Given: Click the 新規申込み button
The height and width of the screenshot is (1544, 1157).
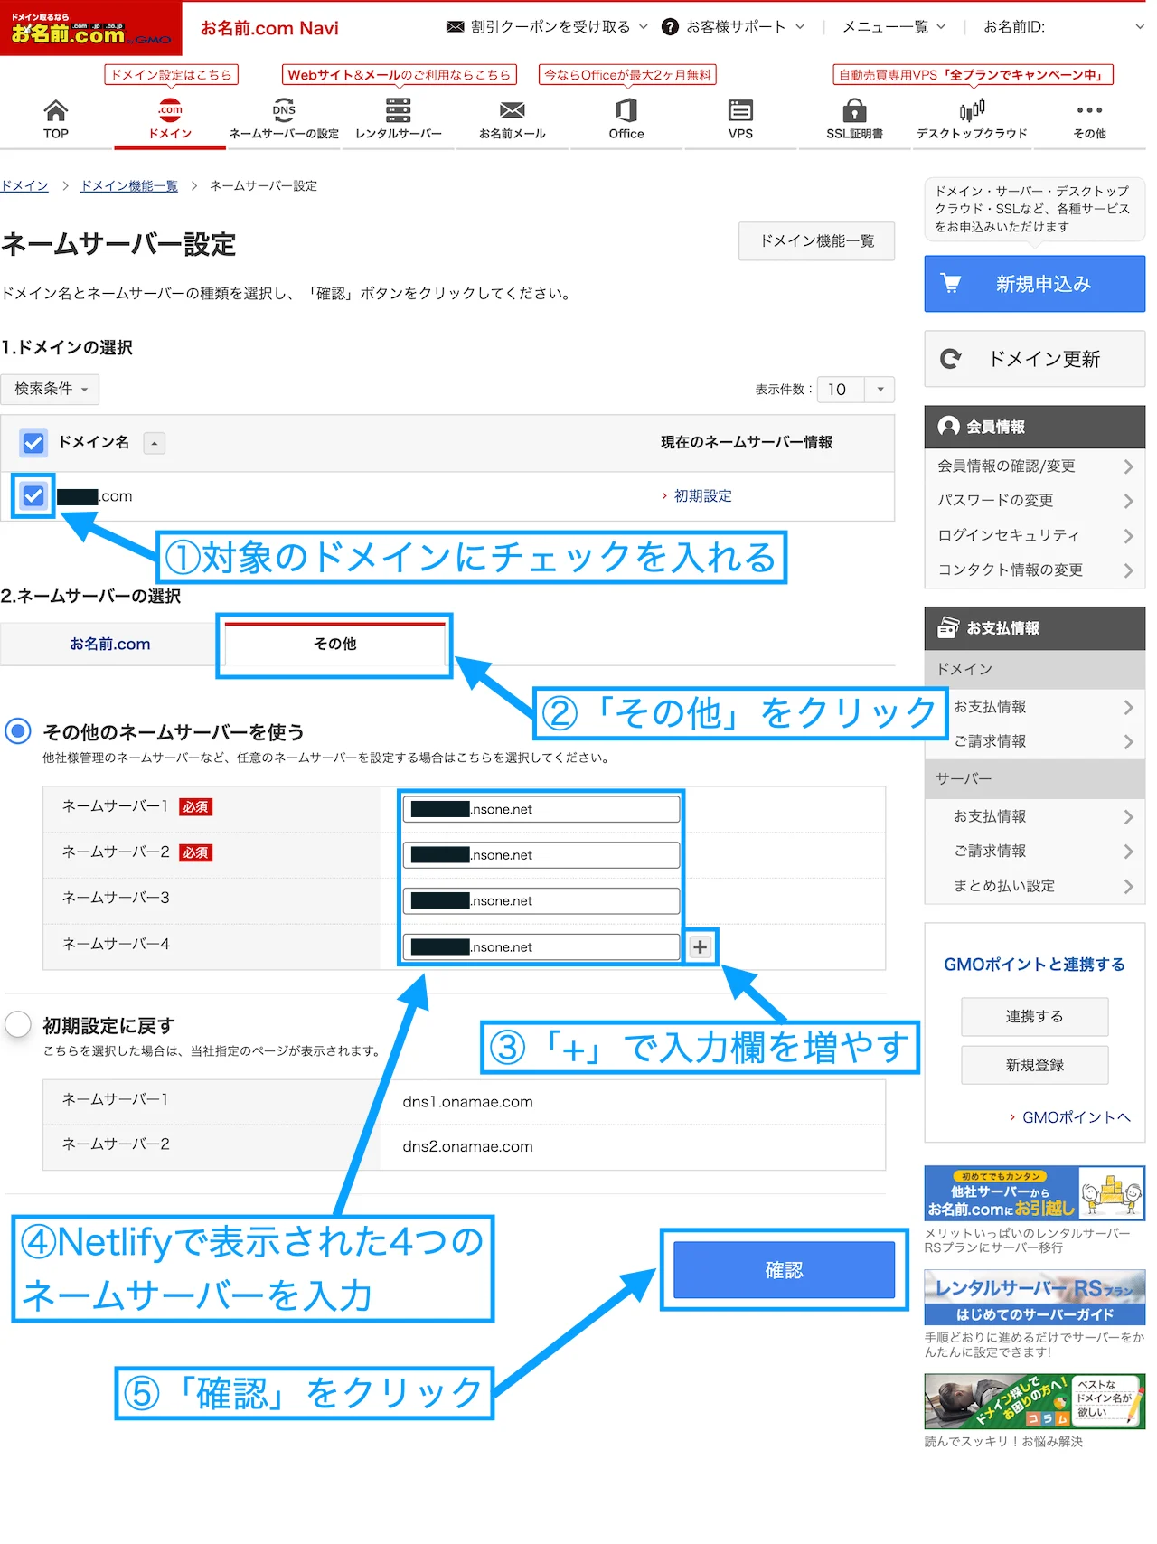Looking at the screenshot, I should pyautogui.click(x=1034, y=284).
